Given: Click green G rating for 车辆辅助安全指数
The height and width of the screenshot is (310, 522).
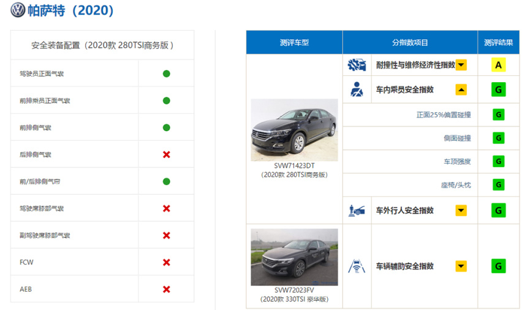Looking at the screenshot, I should [x=498, y=266].
